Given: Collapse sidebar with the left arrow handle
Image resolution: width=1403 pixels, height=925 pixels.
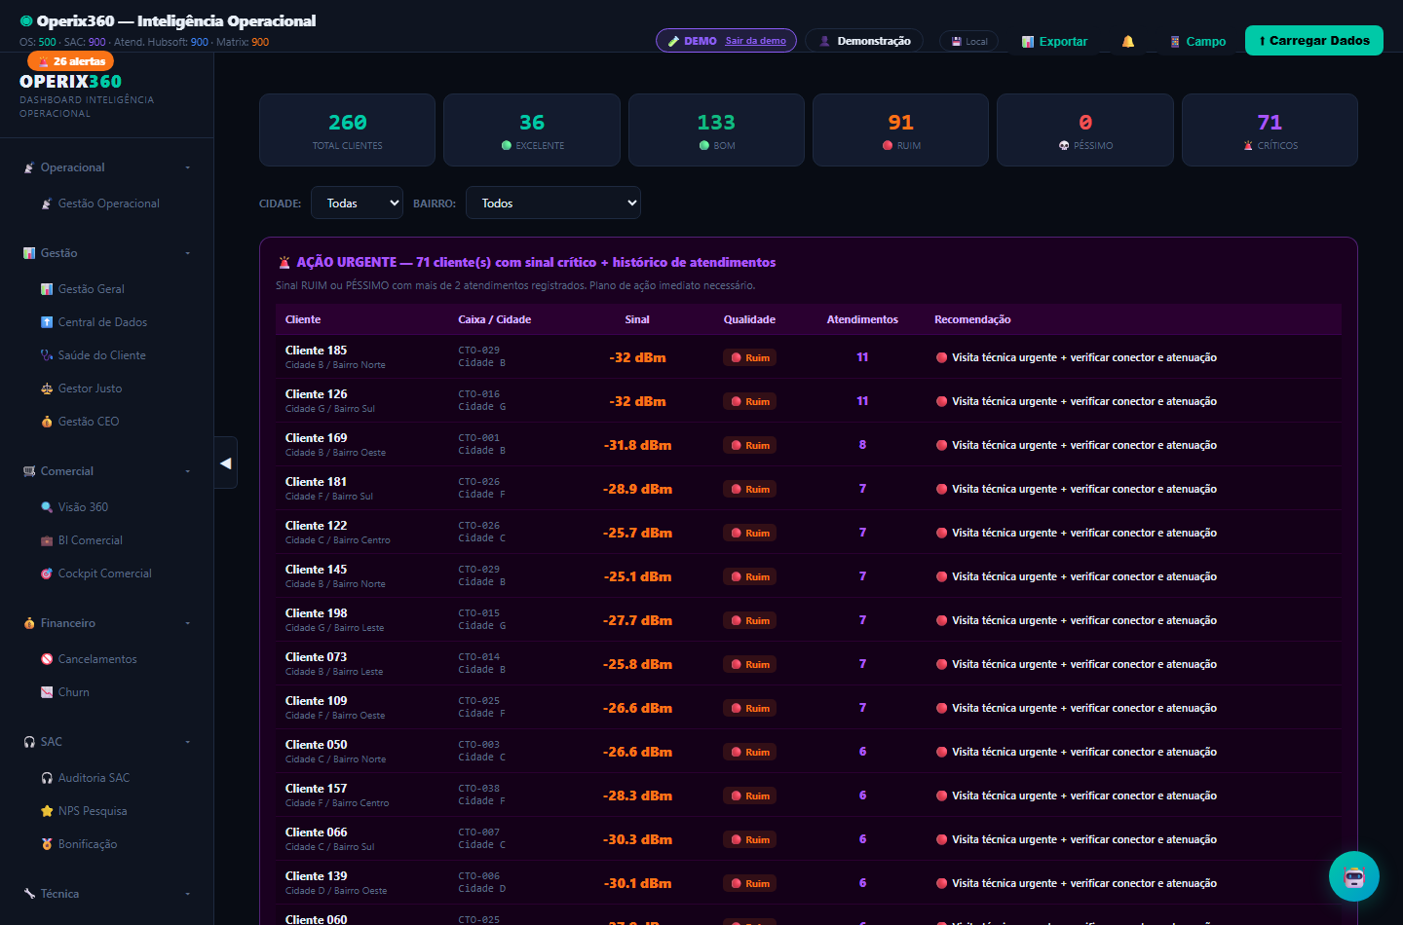Looking at the screenshot, I should [226, 462].
